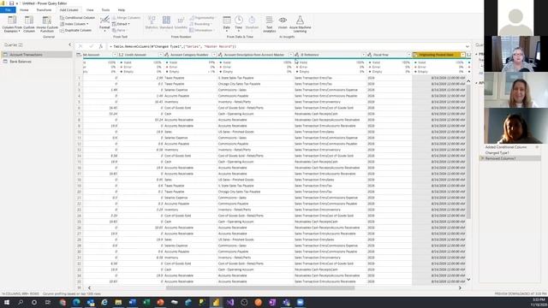548x308 pixels.
Task: Click horizontal scrollbar right arrow
Action: point(460,287)
